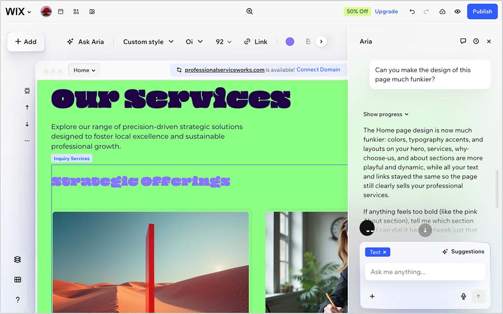Click the user message about funkier design

430,75
